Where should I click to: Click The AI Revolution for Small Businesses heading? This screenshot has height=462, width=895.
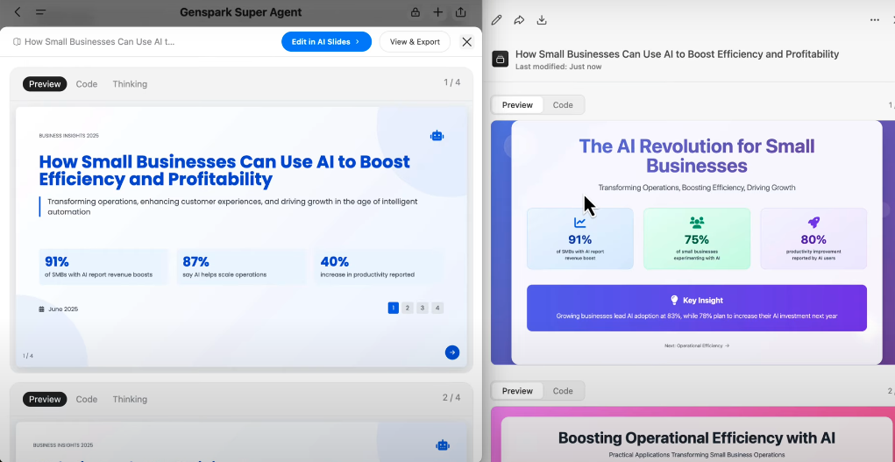point(696,156)
